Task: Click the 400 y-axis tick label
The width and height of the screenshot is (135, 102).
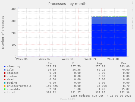Action: pyautogui.click(x=14, y=9)
